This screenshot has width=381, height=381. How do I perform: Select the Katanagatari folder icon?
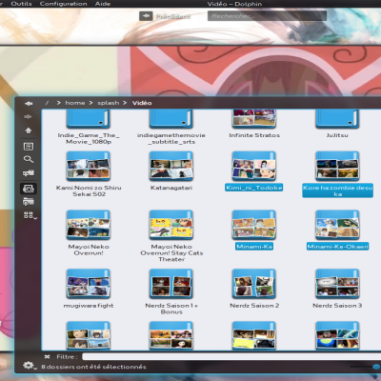[171, 166]
